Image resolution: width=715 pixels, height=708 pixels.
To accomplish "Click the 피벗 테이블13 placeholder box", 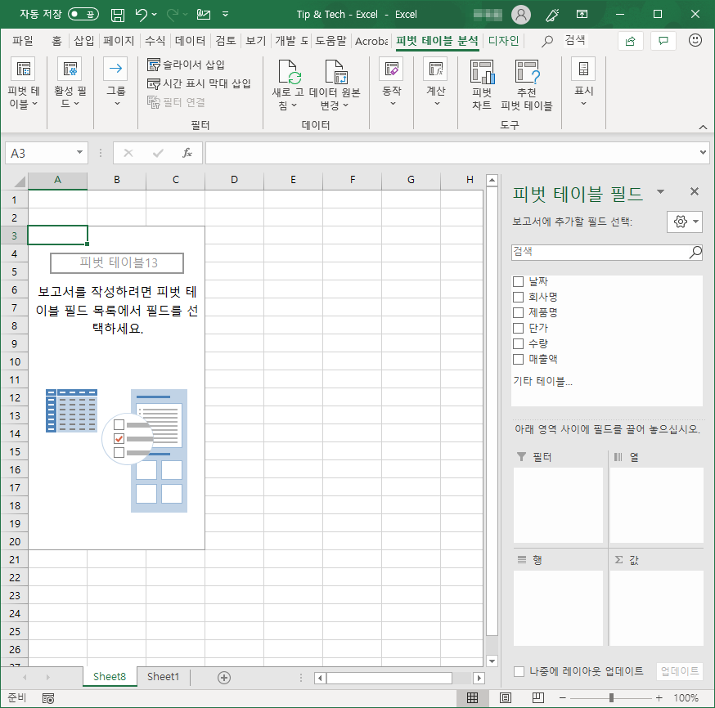I will (117, 263).
